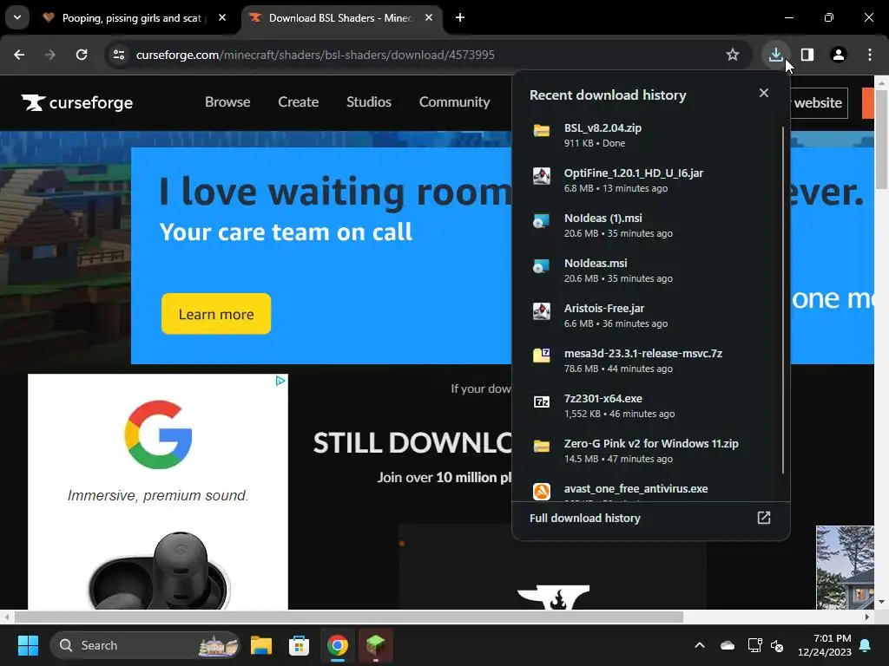Open Microsoft Store from the taskbar
Viewport: 889px width, 666px height.
(x=299, y=645)
